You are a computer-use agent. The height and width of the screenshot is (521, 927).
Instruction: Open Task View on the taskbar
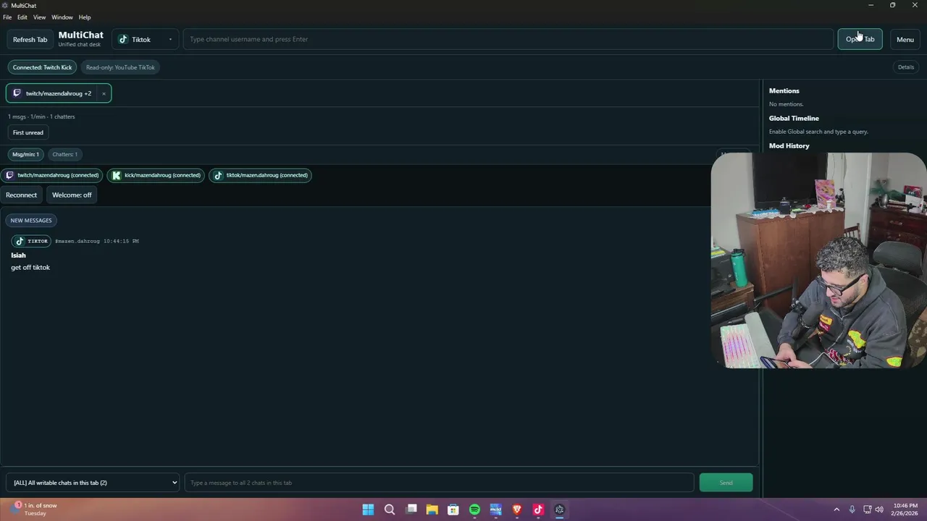coord(411,509)
